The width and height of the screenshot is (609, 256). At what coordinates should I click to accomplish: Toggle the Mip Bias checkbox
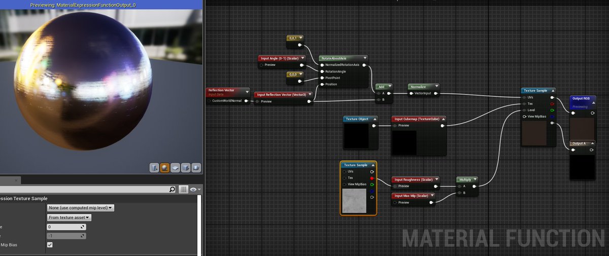coord(50,245)
